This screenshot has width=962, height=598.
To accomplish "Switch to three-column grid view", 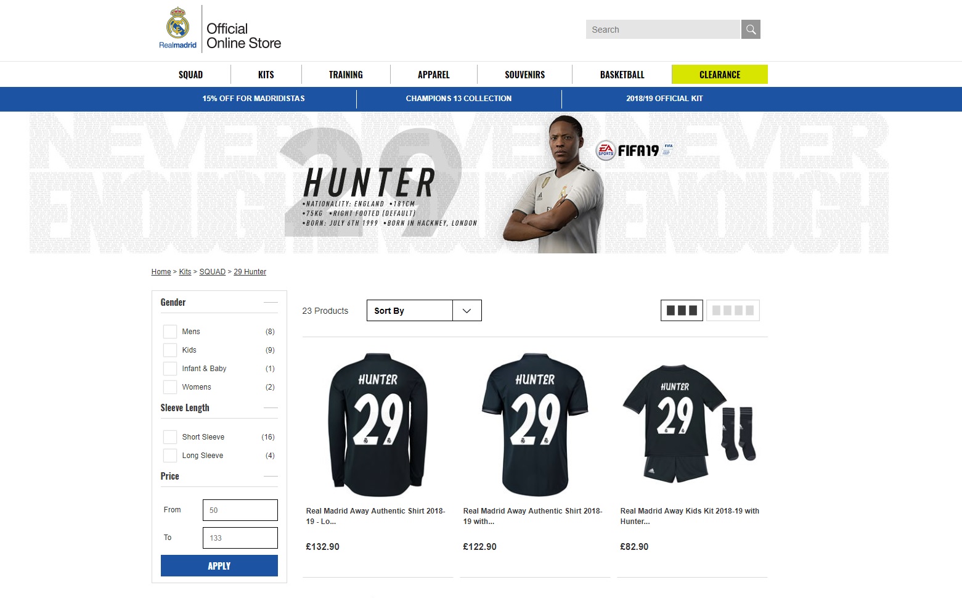I will pos(682,310).
